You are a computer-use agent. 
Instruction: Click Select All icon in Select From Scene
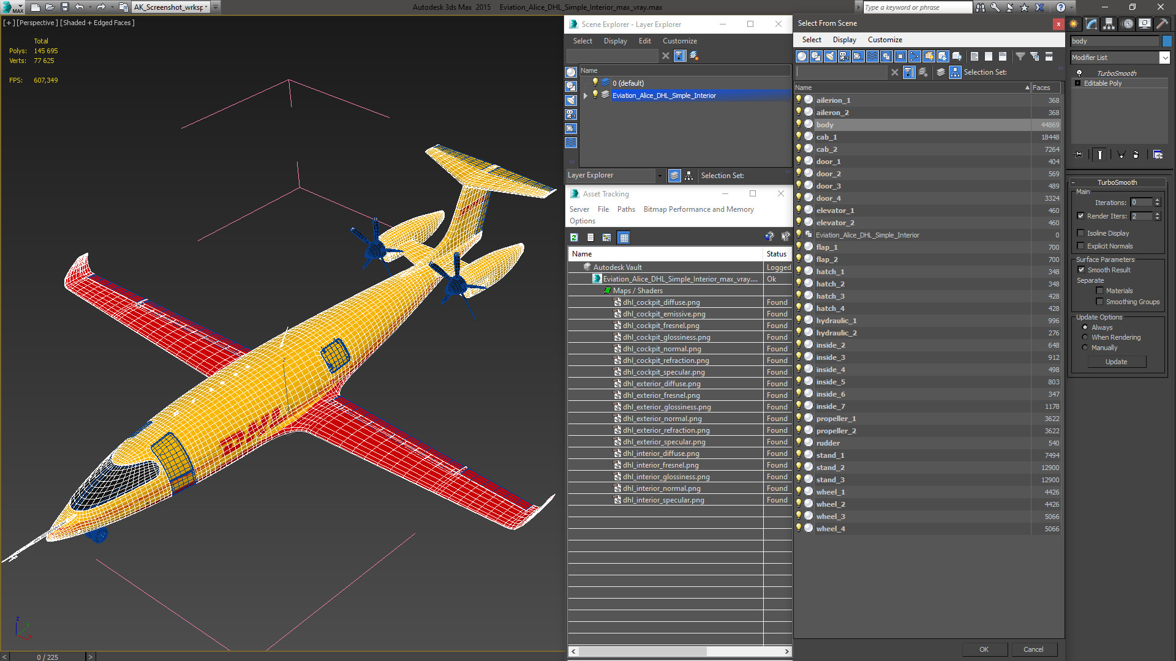point(974,56)
